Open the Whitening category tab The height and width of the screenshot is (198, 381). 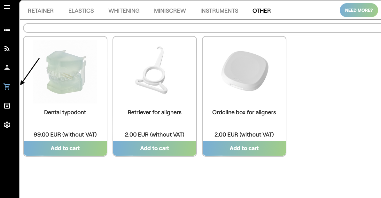coord(124,11)
